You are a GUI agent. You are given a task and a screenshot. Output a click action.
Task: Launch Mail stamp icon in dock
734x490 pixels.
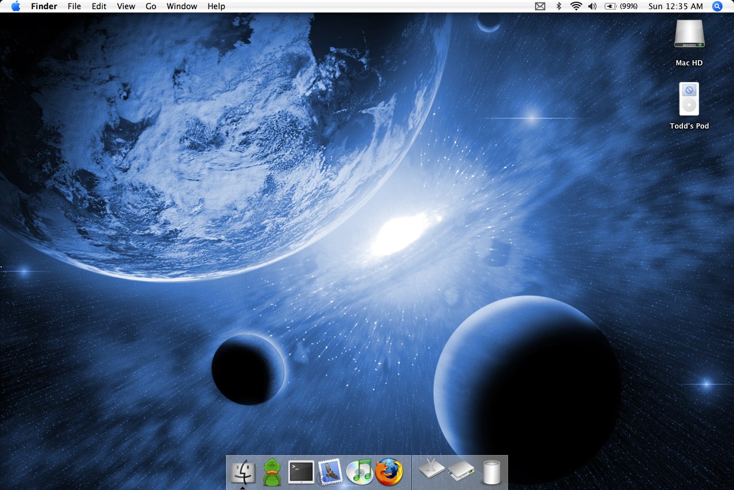pyautogui.click(x=330, y=472)
